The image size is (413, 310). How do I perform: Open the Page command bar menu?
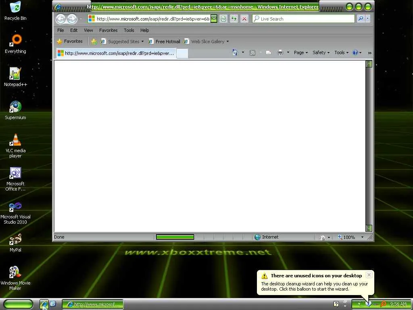pyautogui.click(x=301, y=52)
